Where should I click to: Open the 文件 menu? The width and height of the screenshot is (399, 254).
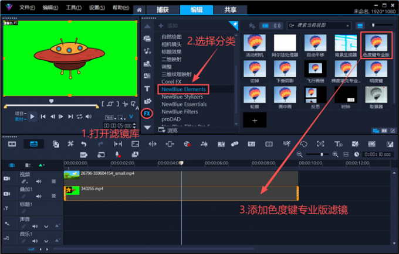tap(27, 8)
